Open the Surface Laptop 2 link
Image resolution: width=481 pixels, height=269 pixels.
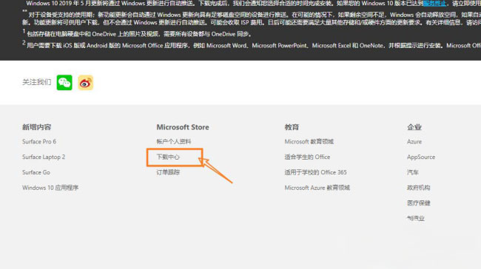(44, 157)
